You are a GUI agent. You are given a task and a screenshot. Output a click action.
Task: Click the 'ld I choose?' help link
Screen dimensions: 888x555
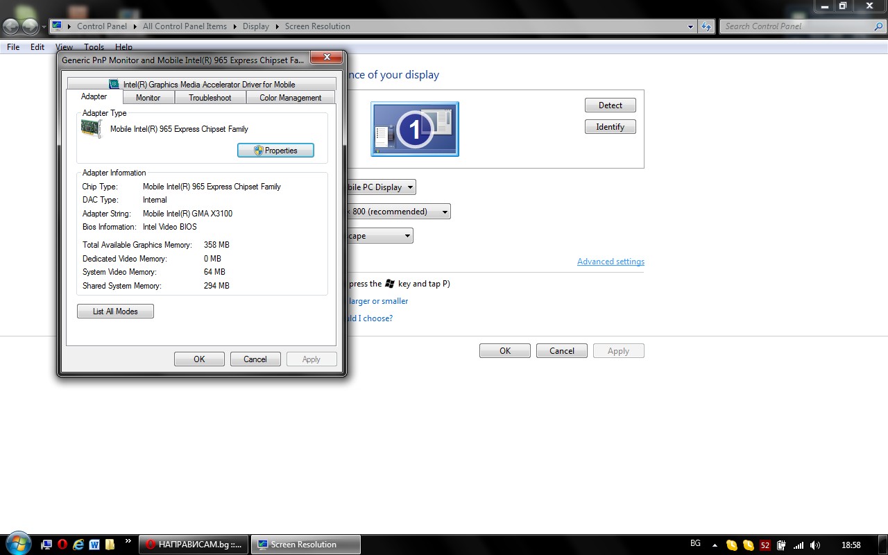tap(369, 318)
